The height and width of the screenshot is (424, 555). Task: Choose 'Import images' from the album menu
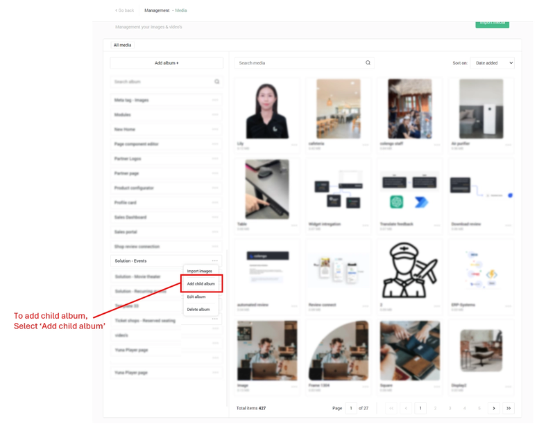pos(200,271)
